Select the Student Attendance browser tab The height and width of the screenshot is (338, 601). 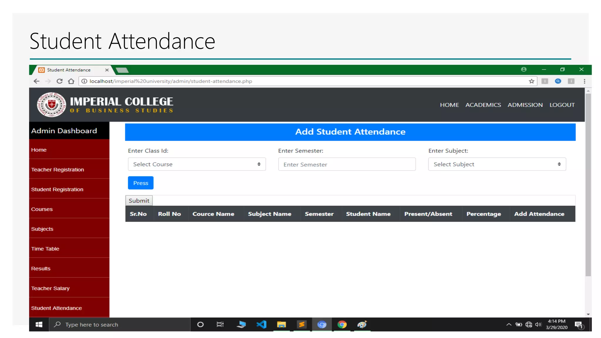click(69, 70)
